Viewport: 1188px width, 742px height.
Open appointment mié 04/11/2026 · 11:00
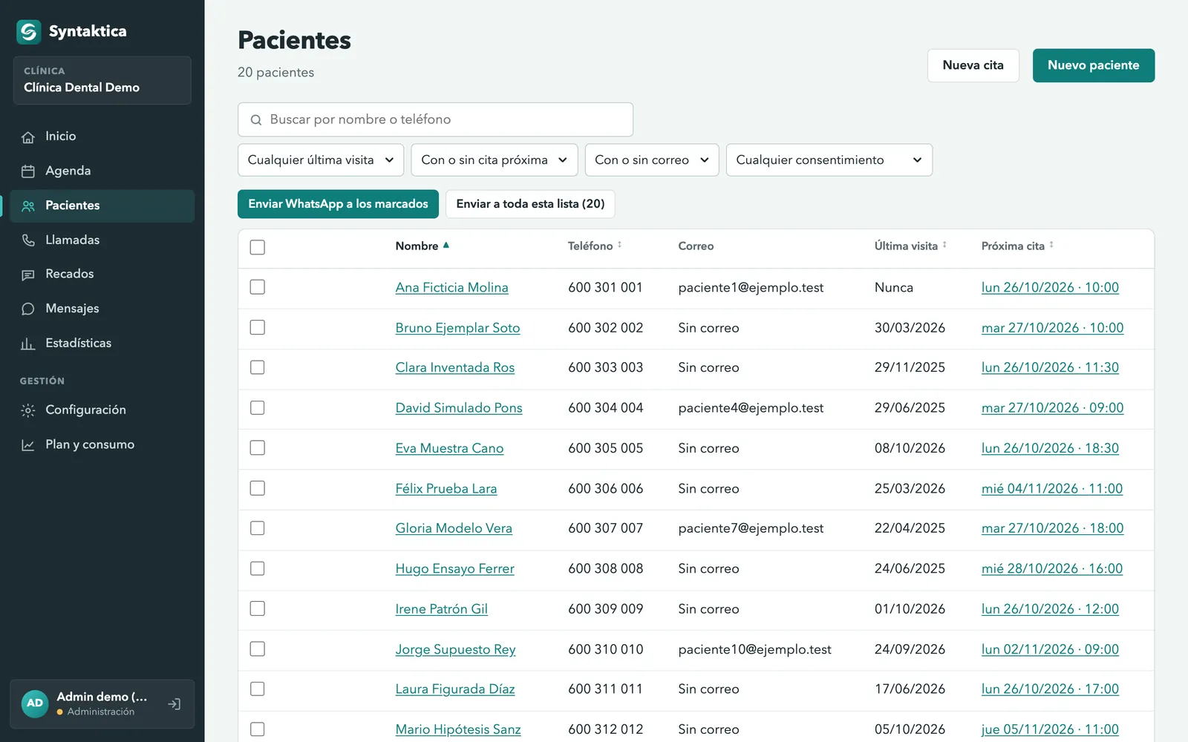pos(1052,488)
